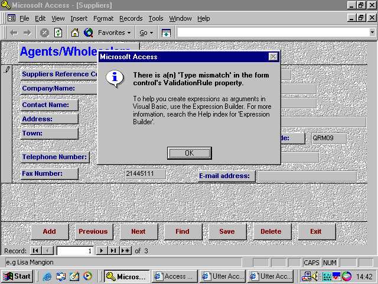Open the Edit menu

pos(40,18)
